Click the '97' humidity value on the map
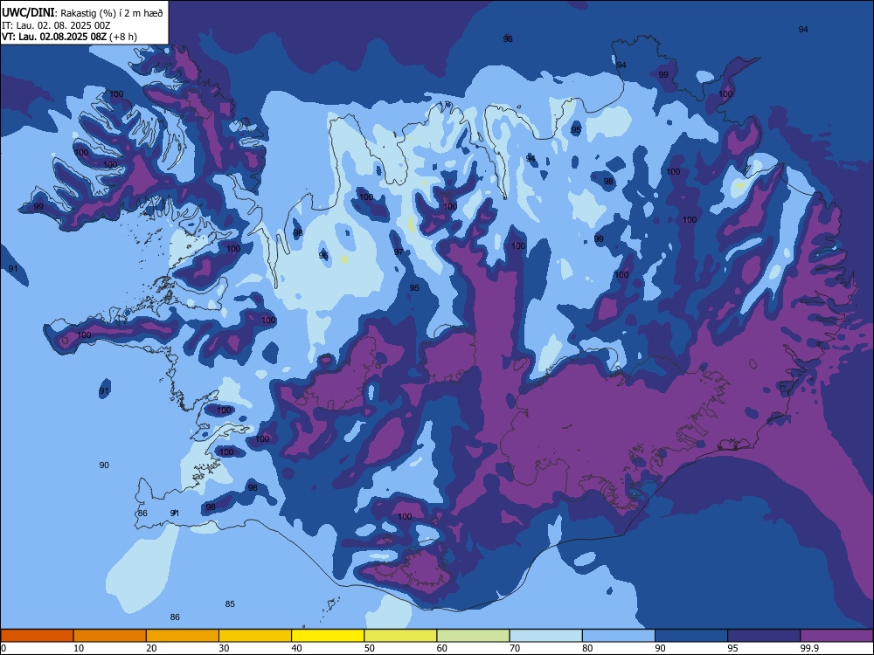Viewport: 874px width, 655px height. 399,252
